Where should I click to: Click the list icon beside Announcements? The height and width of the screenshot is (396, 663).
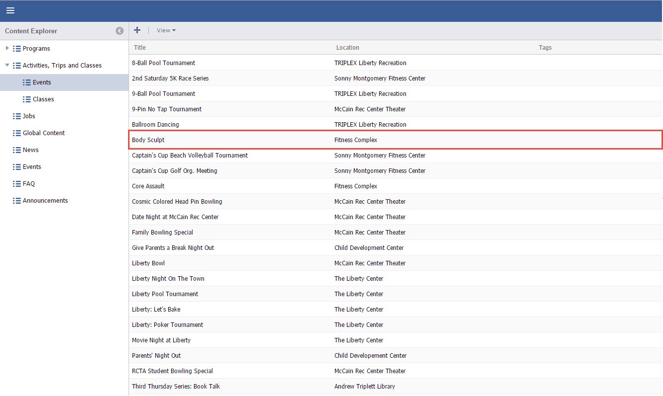pyautogui.click(x=17, y=201)
